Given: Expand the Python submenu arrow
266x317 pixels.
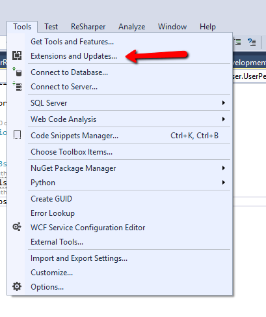Looking at the screenshot, I should (x=224, y=182).
